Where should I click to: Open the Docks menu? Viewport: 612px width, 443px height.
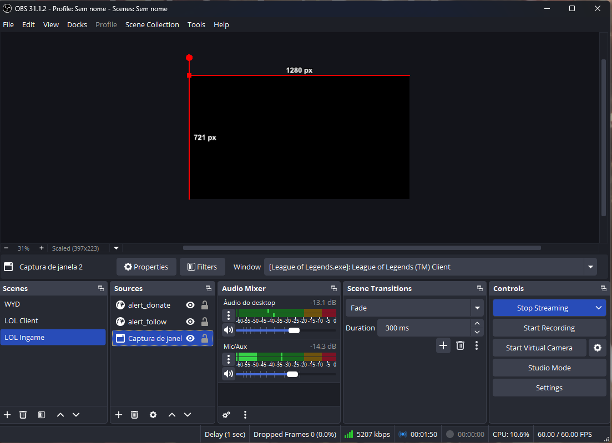[77, 24]
